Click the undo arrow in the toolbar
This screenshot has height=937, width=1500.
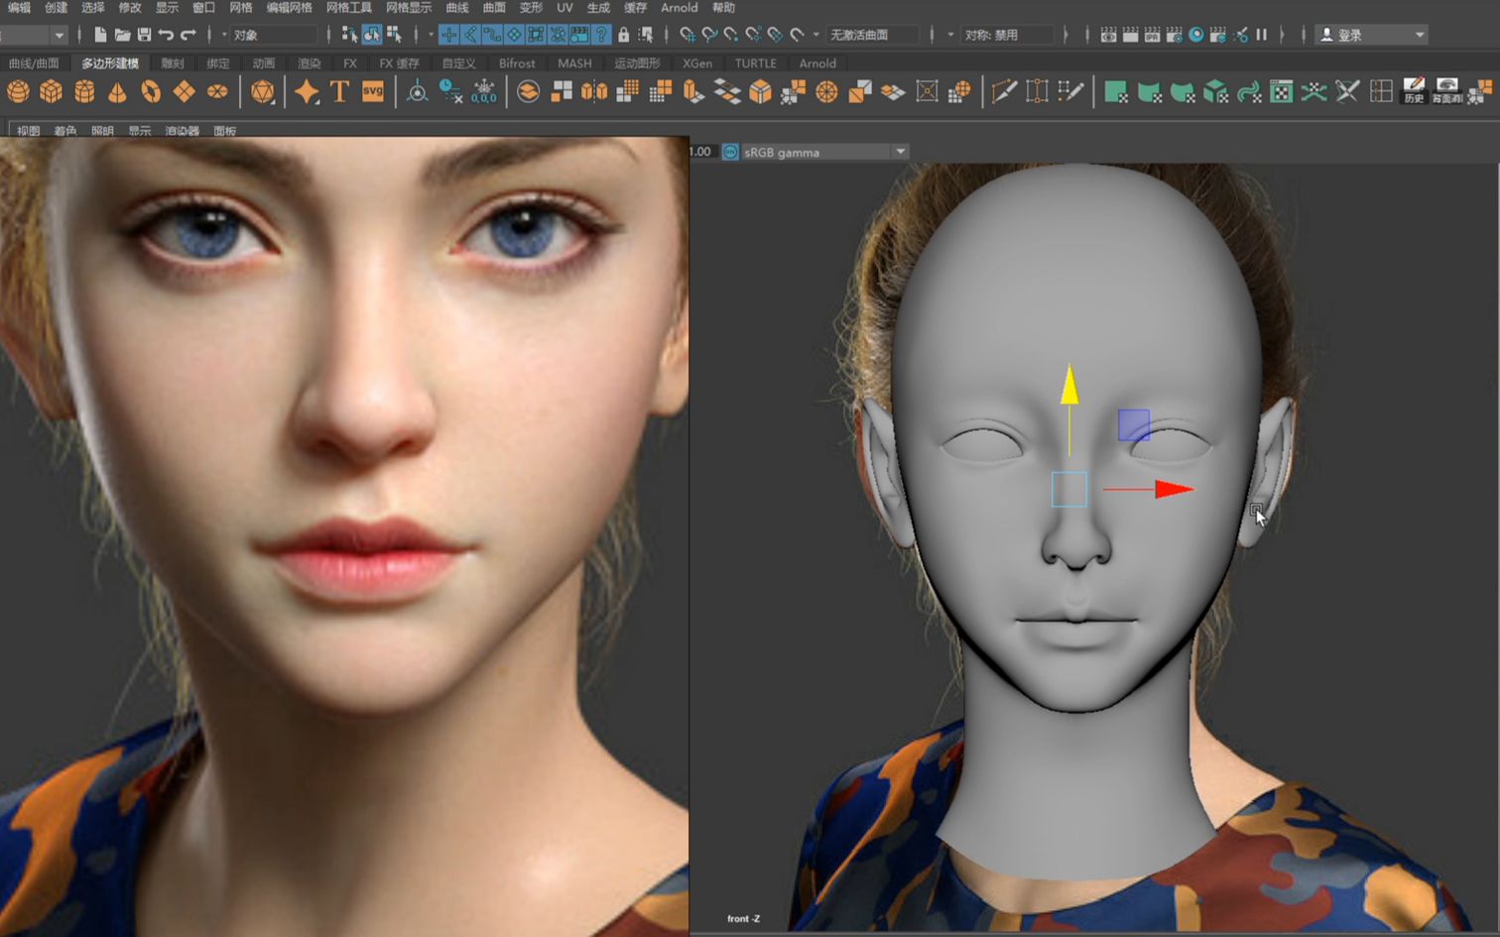click(166, 35)
